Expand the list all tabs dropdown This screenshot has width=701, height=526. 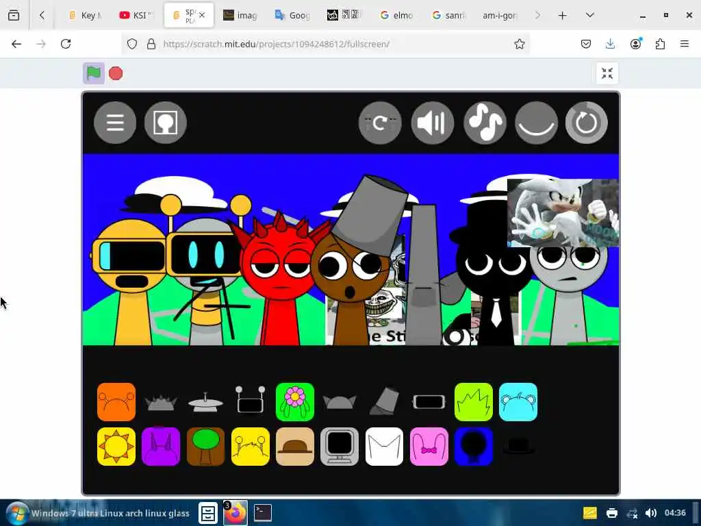[x=589, y=15]
